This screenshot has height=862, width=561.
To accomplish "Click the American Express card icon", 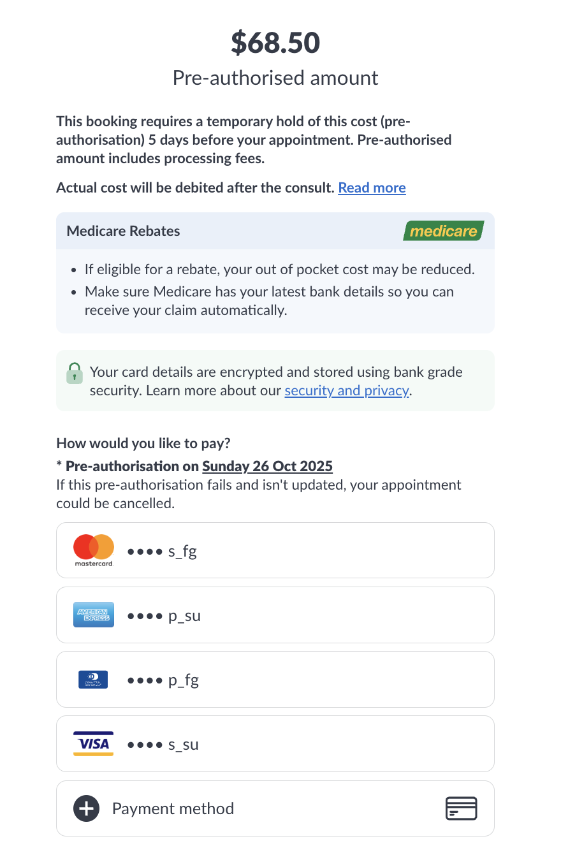I will point(93,615).
